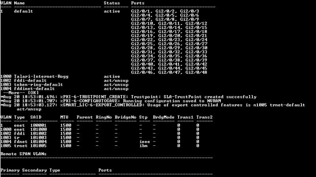The image size is (316, 177).
Task: Click the 'SLA-TrustPoint' text in log
Action: [x=182, y=97]
